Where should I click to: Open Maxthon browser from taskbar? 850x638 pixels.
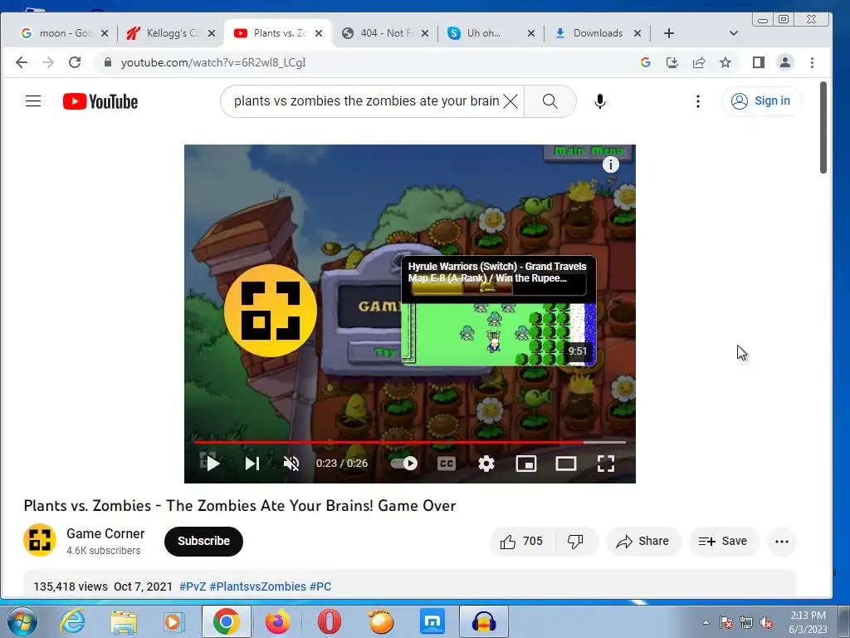pos(432,621)
